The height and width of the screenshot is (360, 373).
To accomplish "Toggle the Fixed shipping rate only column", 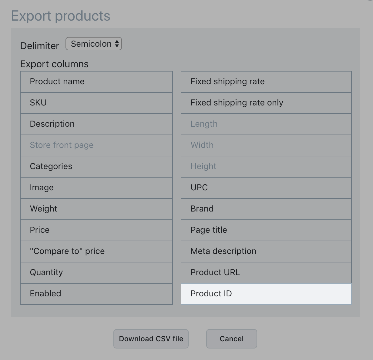I will coord(266,103).
